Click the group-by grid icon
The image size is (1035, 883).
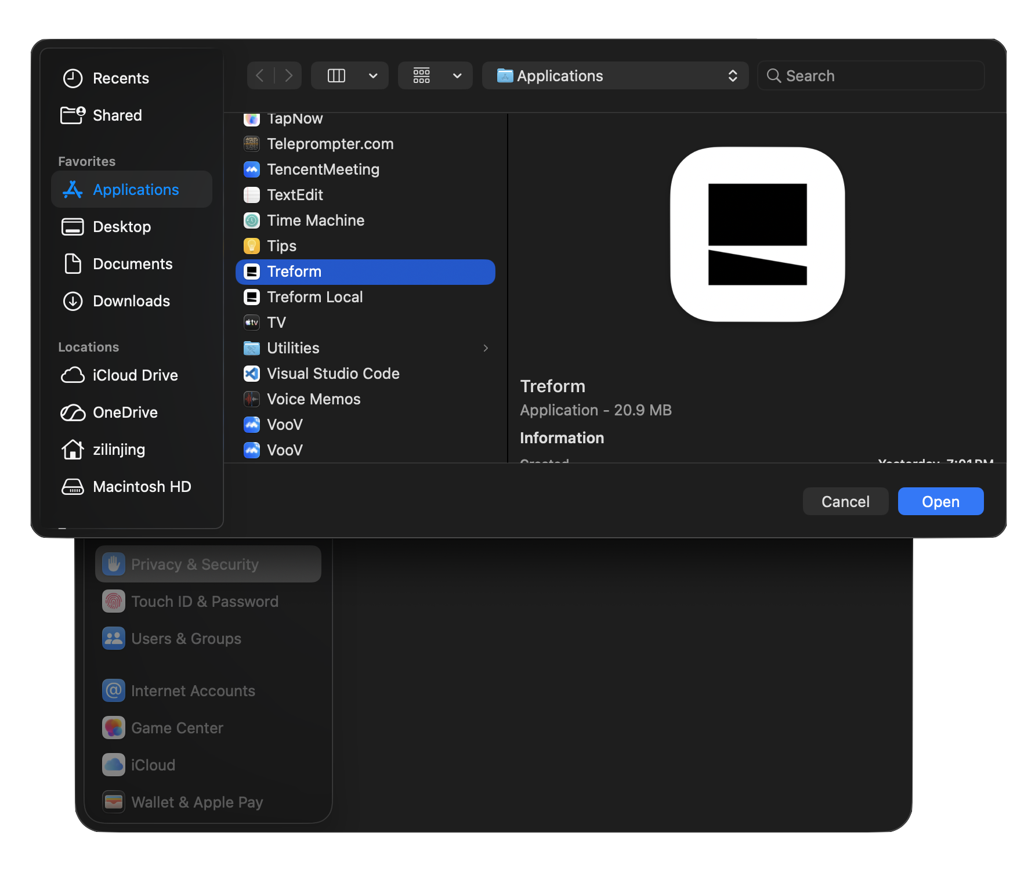tap(422, 76)
